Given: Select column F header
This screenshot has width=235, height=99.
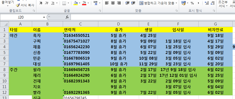Looking at the screenshot, I should tap(178, 24).
